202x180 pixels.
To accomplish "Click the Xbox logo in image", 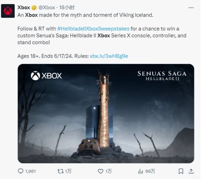I will (x=47, y=76).
